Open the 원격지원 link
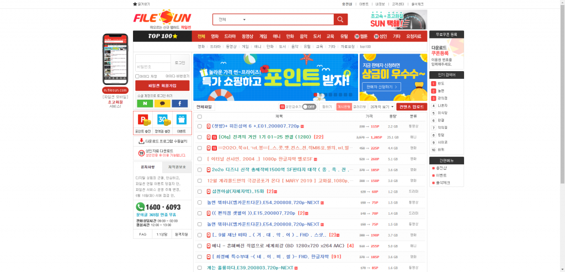The height and width of the screenshot is (272, 565). [x=182, y=234]
